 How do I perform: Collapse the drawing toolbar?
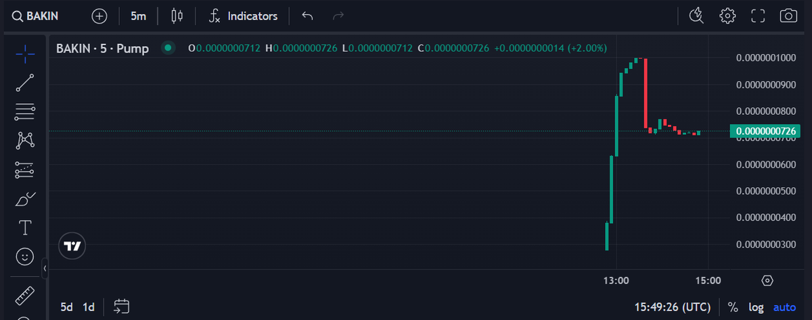45,269
